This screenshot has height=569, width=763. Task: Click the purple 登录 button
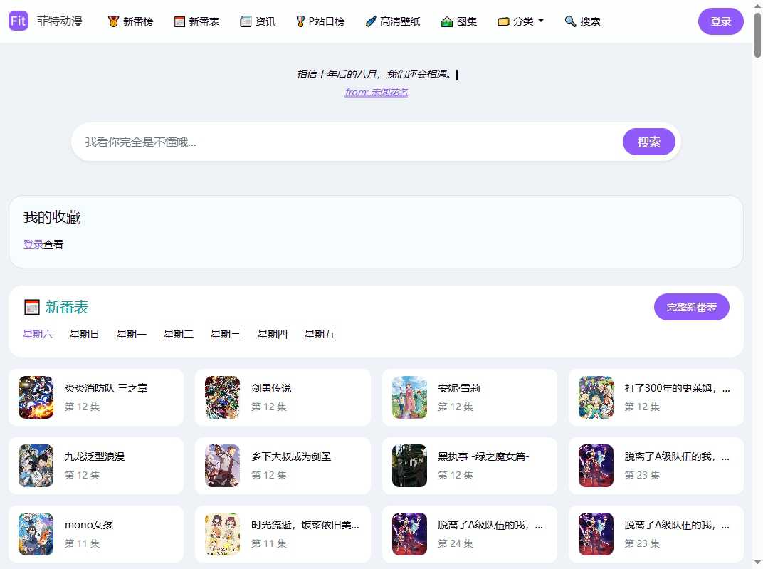(720, 21)
